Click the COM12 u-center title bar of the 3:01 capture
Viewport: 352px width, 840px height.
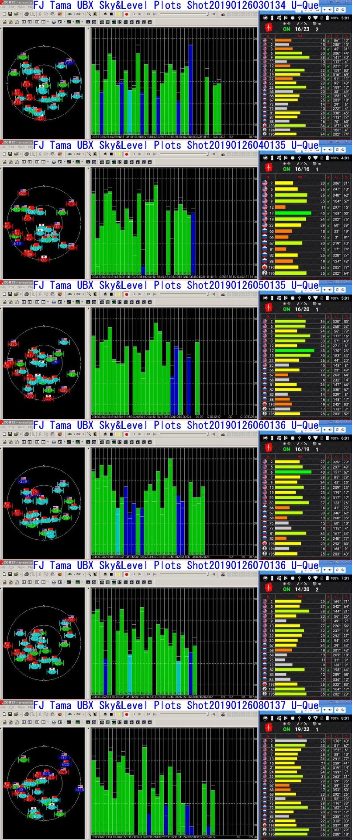coord(17,3)
